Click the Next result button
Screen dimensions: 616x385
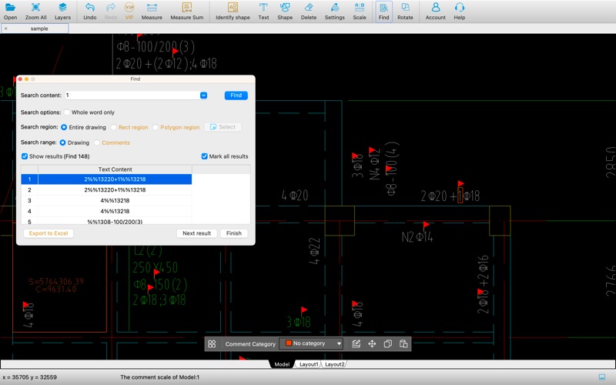tap(196, 233)
